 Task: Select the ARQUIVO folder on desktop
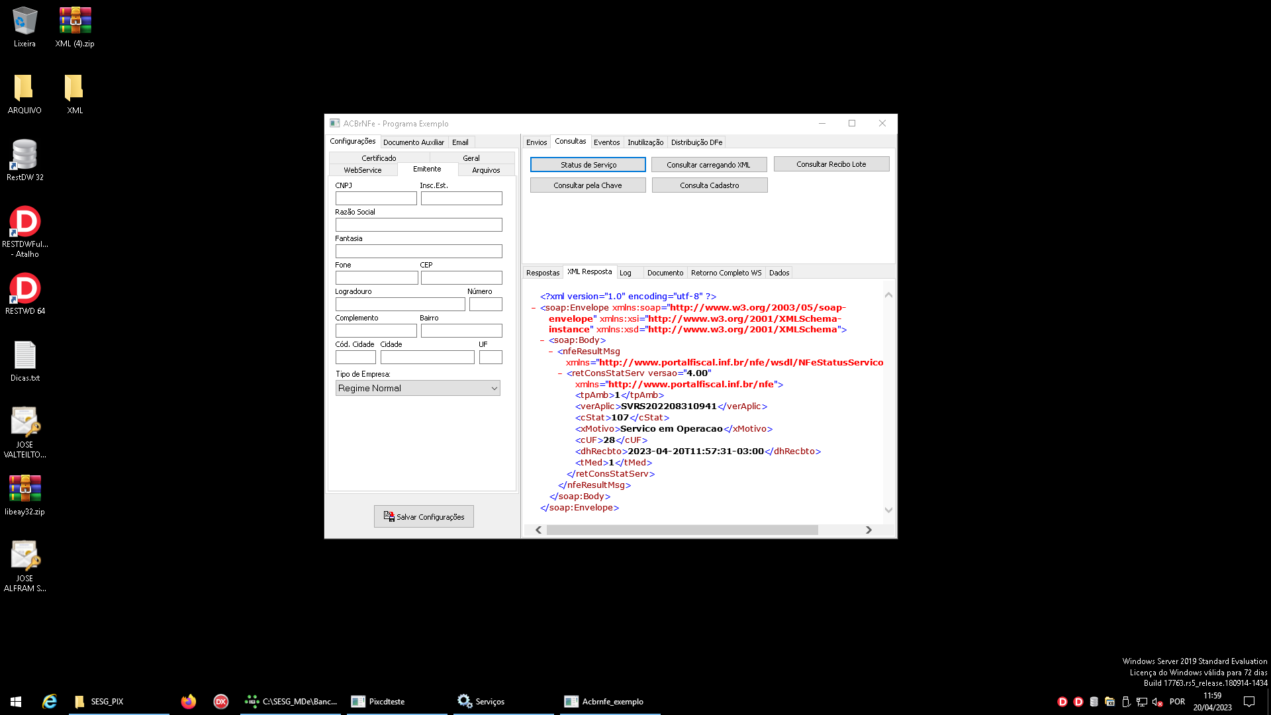(x=24, y=94)
